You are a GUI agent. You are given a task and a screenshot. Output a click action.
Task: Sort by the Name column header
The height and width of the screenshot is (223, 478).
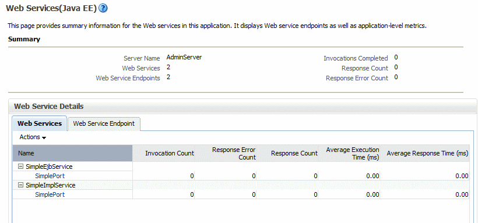pos(72,153)
